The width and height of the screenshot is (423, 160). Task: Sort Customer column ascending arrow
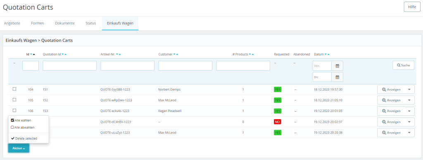tap(177, 54)
